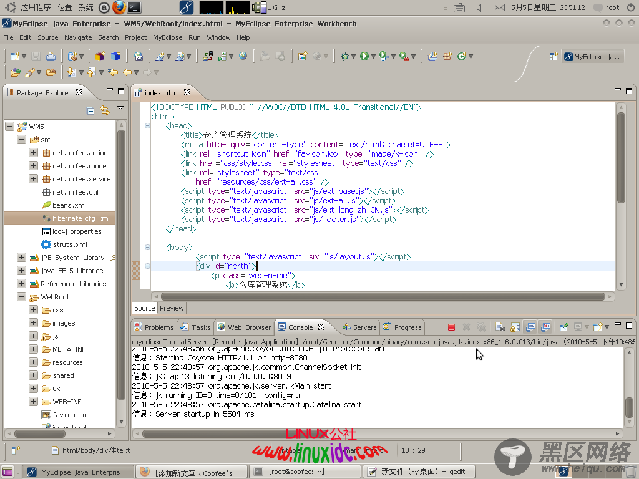
Task: Select favicon.ico in WebRoot
Action: (x=64, y=415)
